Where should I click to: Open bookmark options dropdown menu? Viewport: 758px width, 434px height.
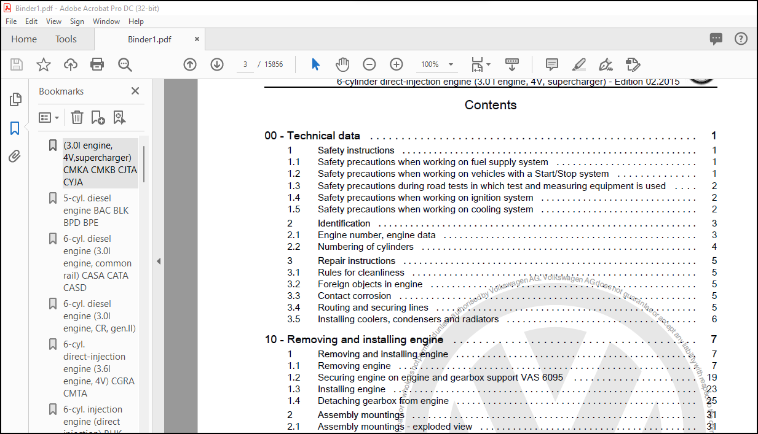[49, 117]
